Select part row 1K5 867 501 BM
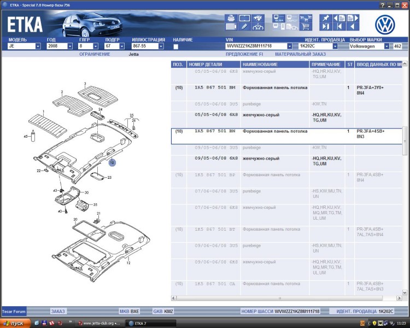 (x=286, y=92)
